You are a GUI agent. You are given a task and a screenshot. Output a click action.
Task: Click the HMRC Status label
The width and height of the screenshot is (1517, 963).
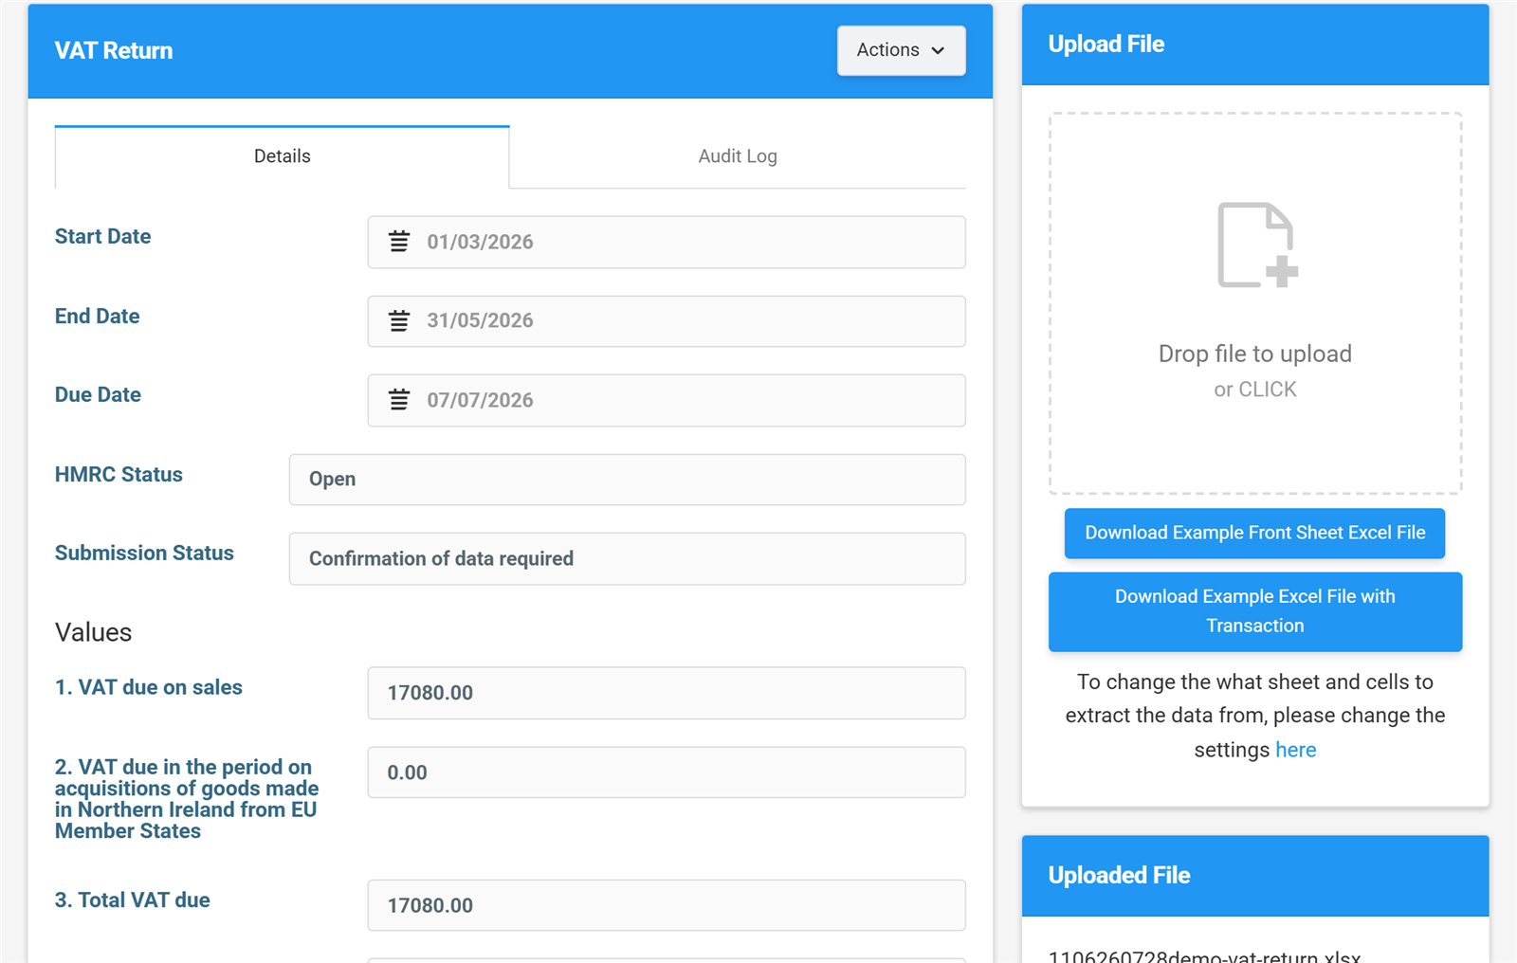pyautogui.click(x=119, y=474)
